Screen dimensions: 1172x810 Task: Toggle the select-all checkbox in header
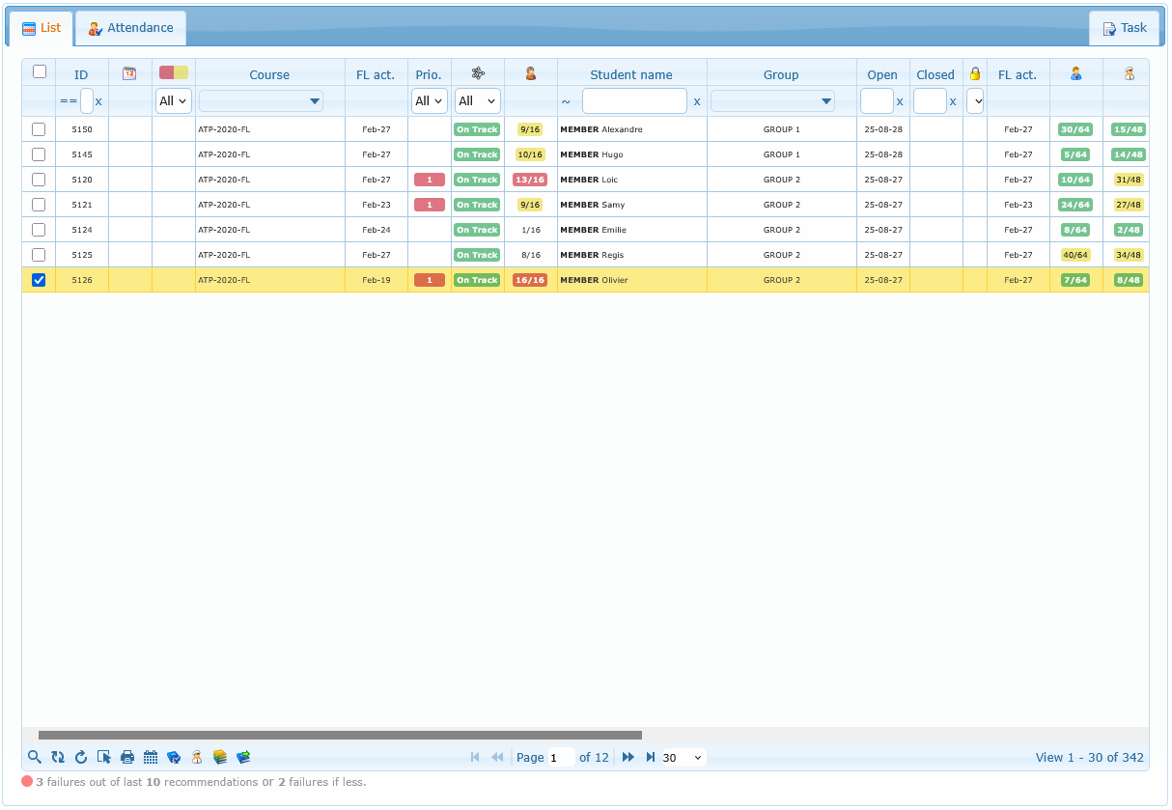40,71
